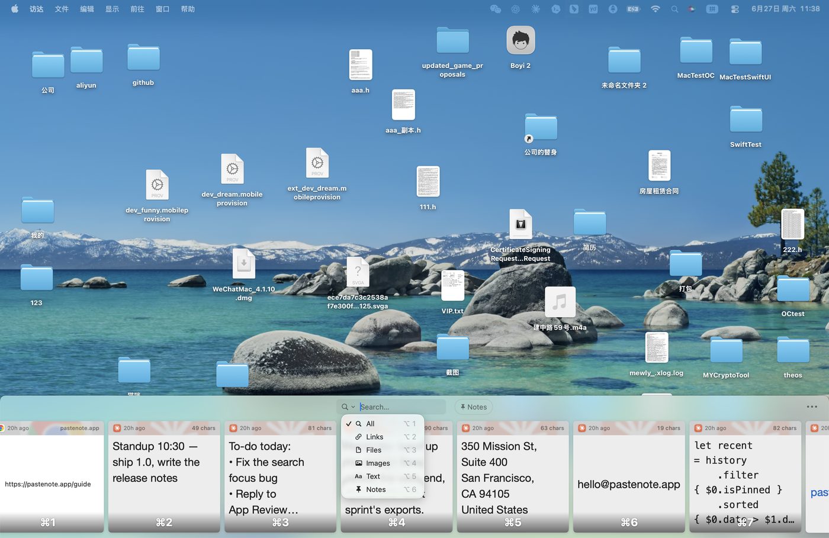Open the 前往 menu
829x538 pixels.
pyautogui.click(x=137, y=9)
